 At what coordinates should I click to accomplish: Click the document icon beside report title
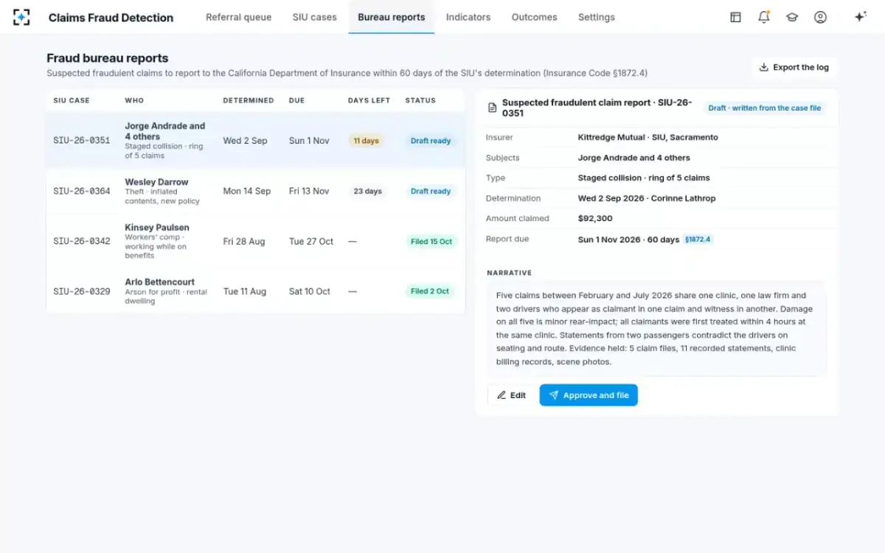[x=493, y=108]
